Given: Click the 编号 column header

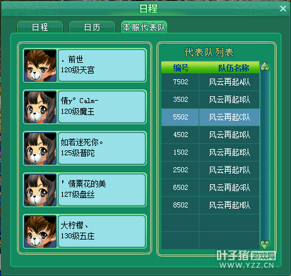Looking at the screenshot, I should (x=180, y=68).
